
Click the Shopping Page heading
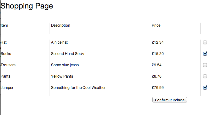(x=27, y=6)
